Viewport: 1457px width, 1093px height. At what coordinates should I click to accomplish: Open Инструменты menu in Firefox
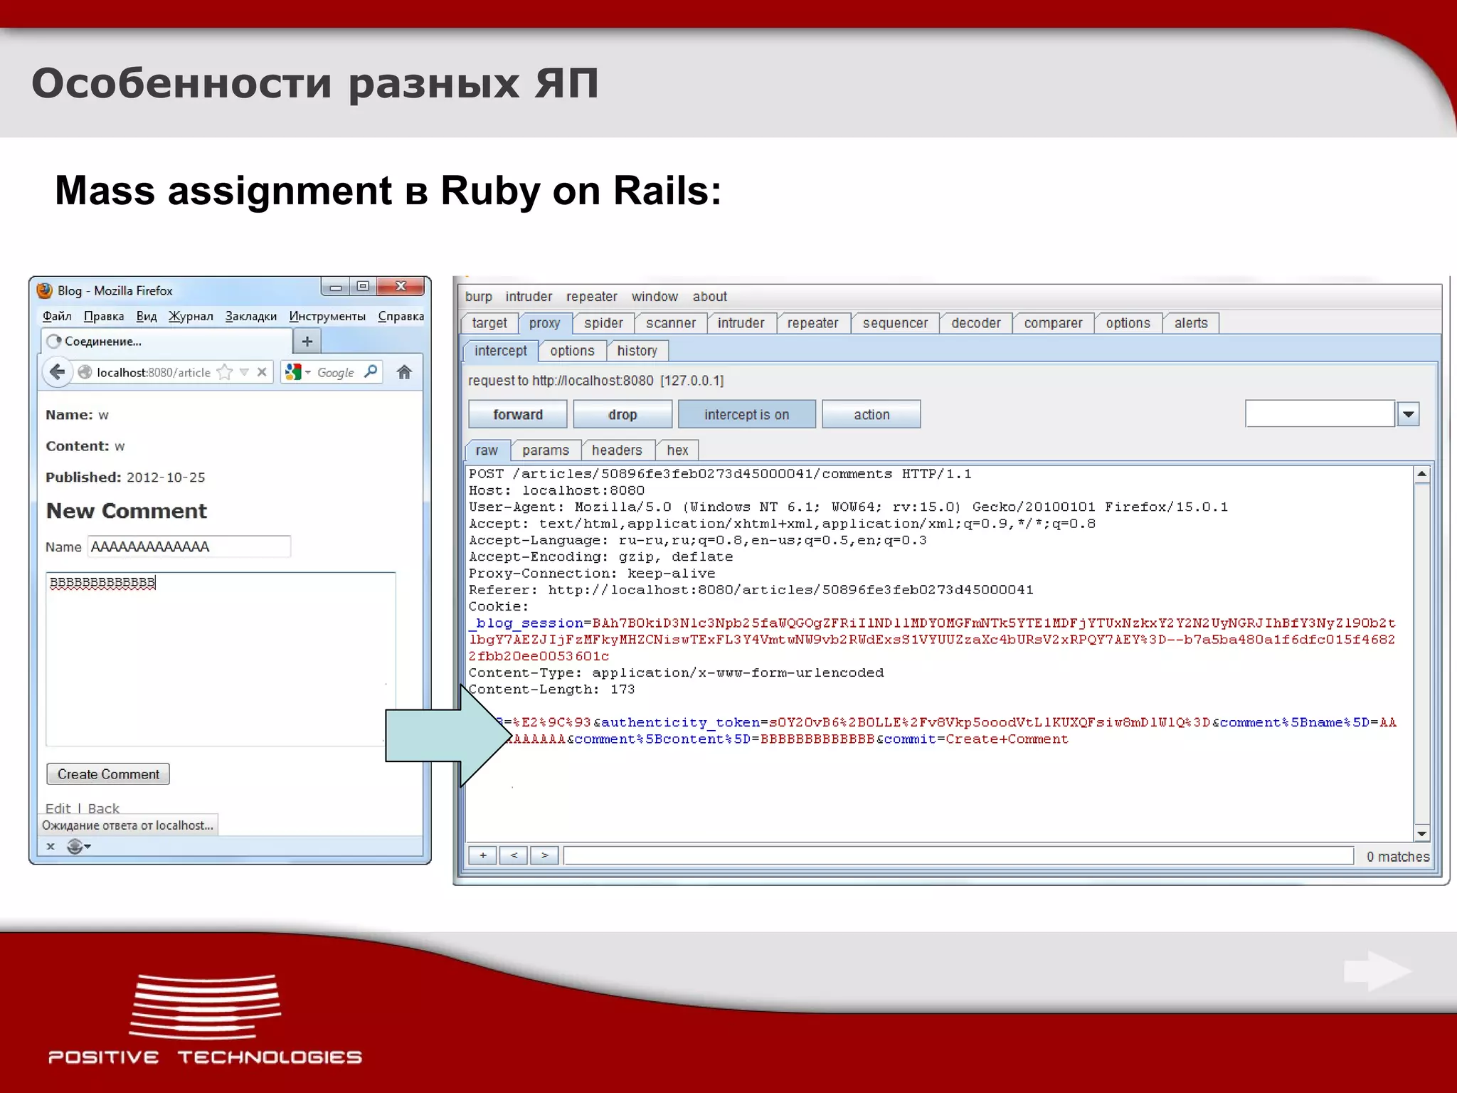pos(327,316)
